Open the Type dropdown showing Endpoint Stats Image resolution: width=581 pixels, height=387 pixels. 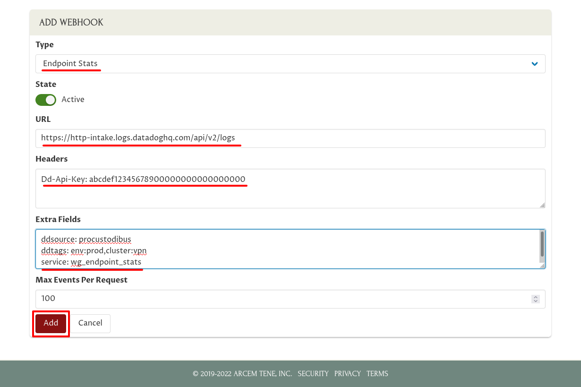click(x=290, y=64)
